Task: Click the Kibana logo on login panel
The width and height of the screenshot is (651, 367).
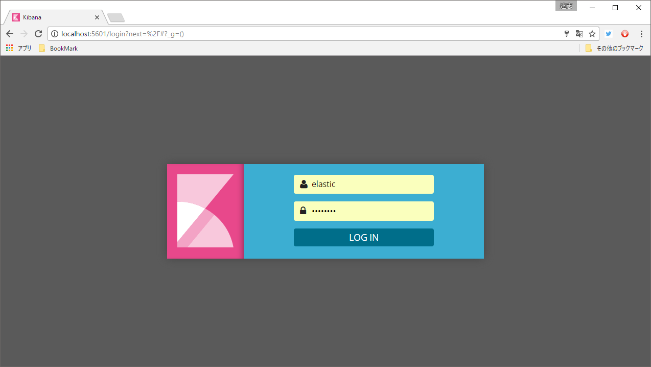Action: 205,211
